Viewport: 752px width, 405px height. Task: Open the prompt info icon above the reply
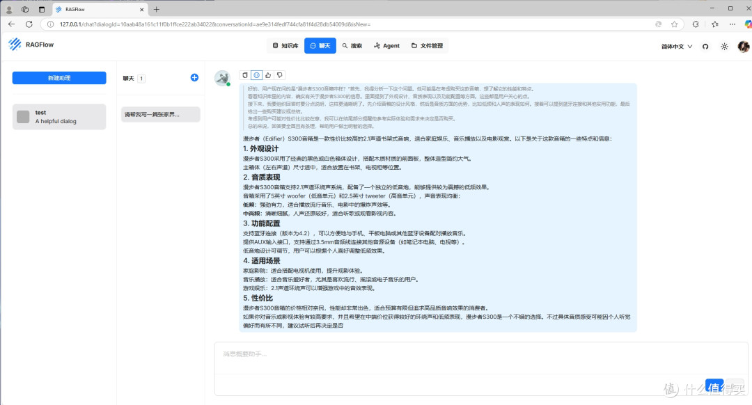[x=256, y=74]
